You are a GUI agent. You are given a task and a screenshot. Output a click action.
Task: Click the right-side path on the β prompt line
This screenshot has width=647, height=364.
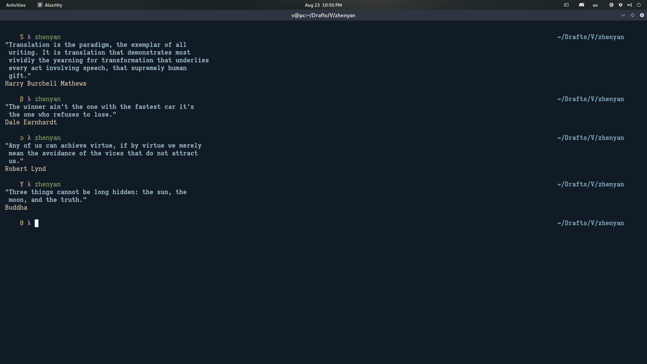pyautogui.click(x=590, y=99)
